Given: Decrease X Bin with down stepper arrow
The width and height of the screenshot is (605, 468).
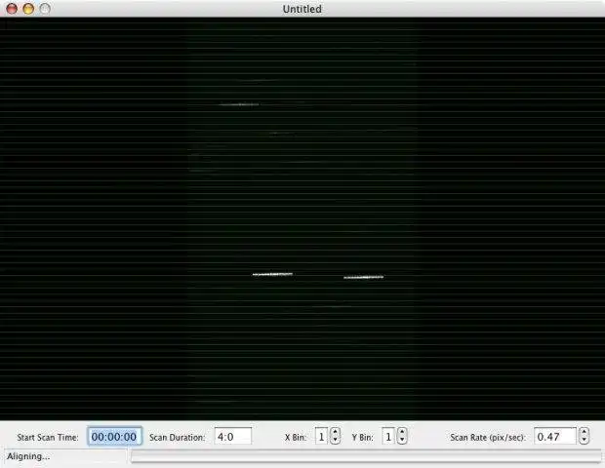Looking at the screenshot, I should point(335,441).
